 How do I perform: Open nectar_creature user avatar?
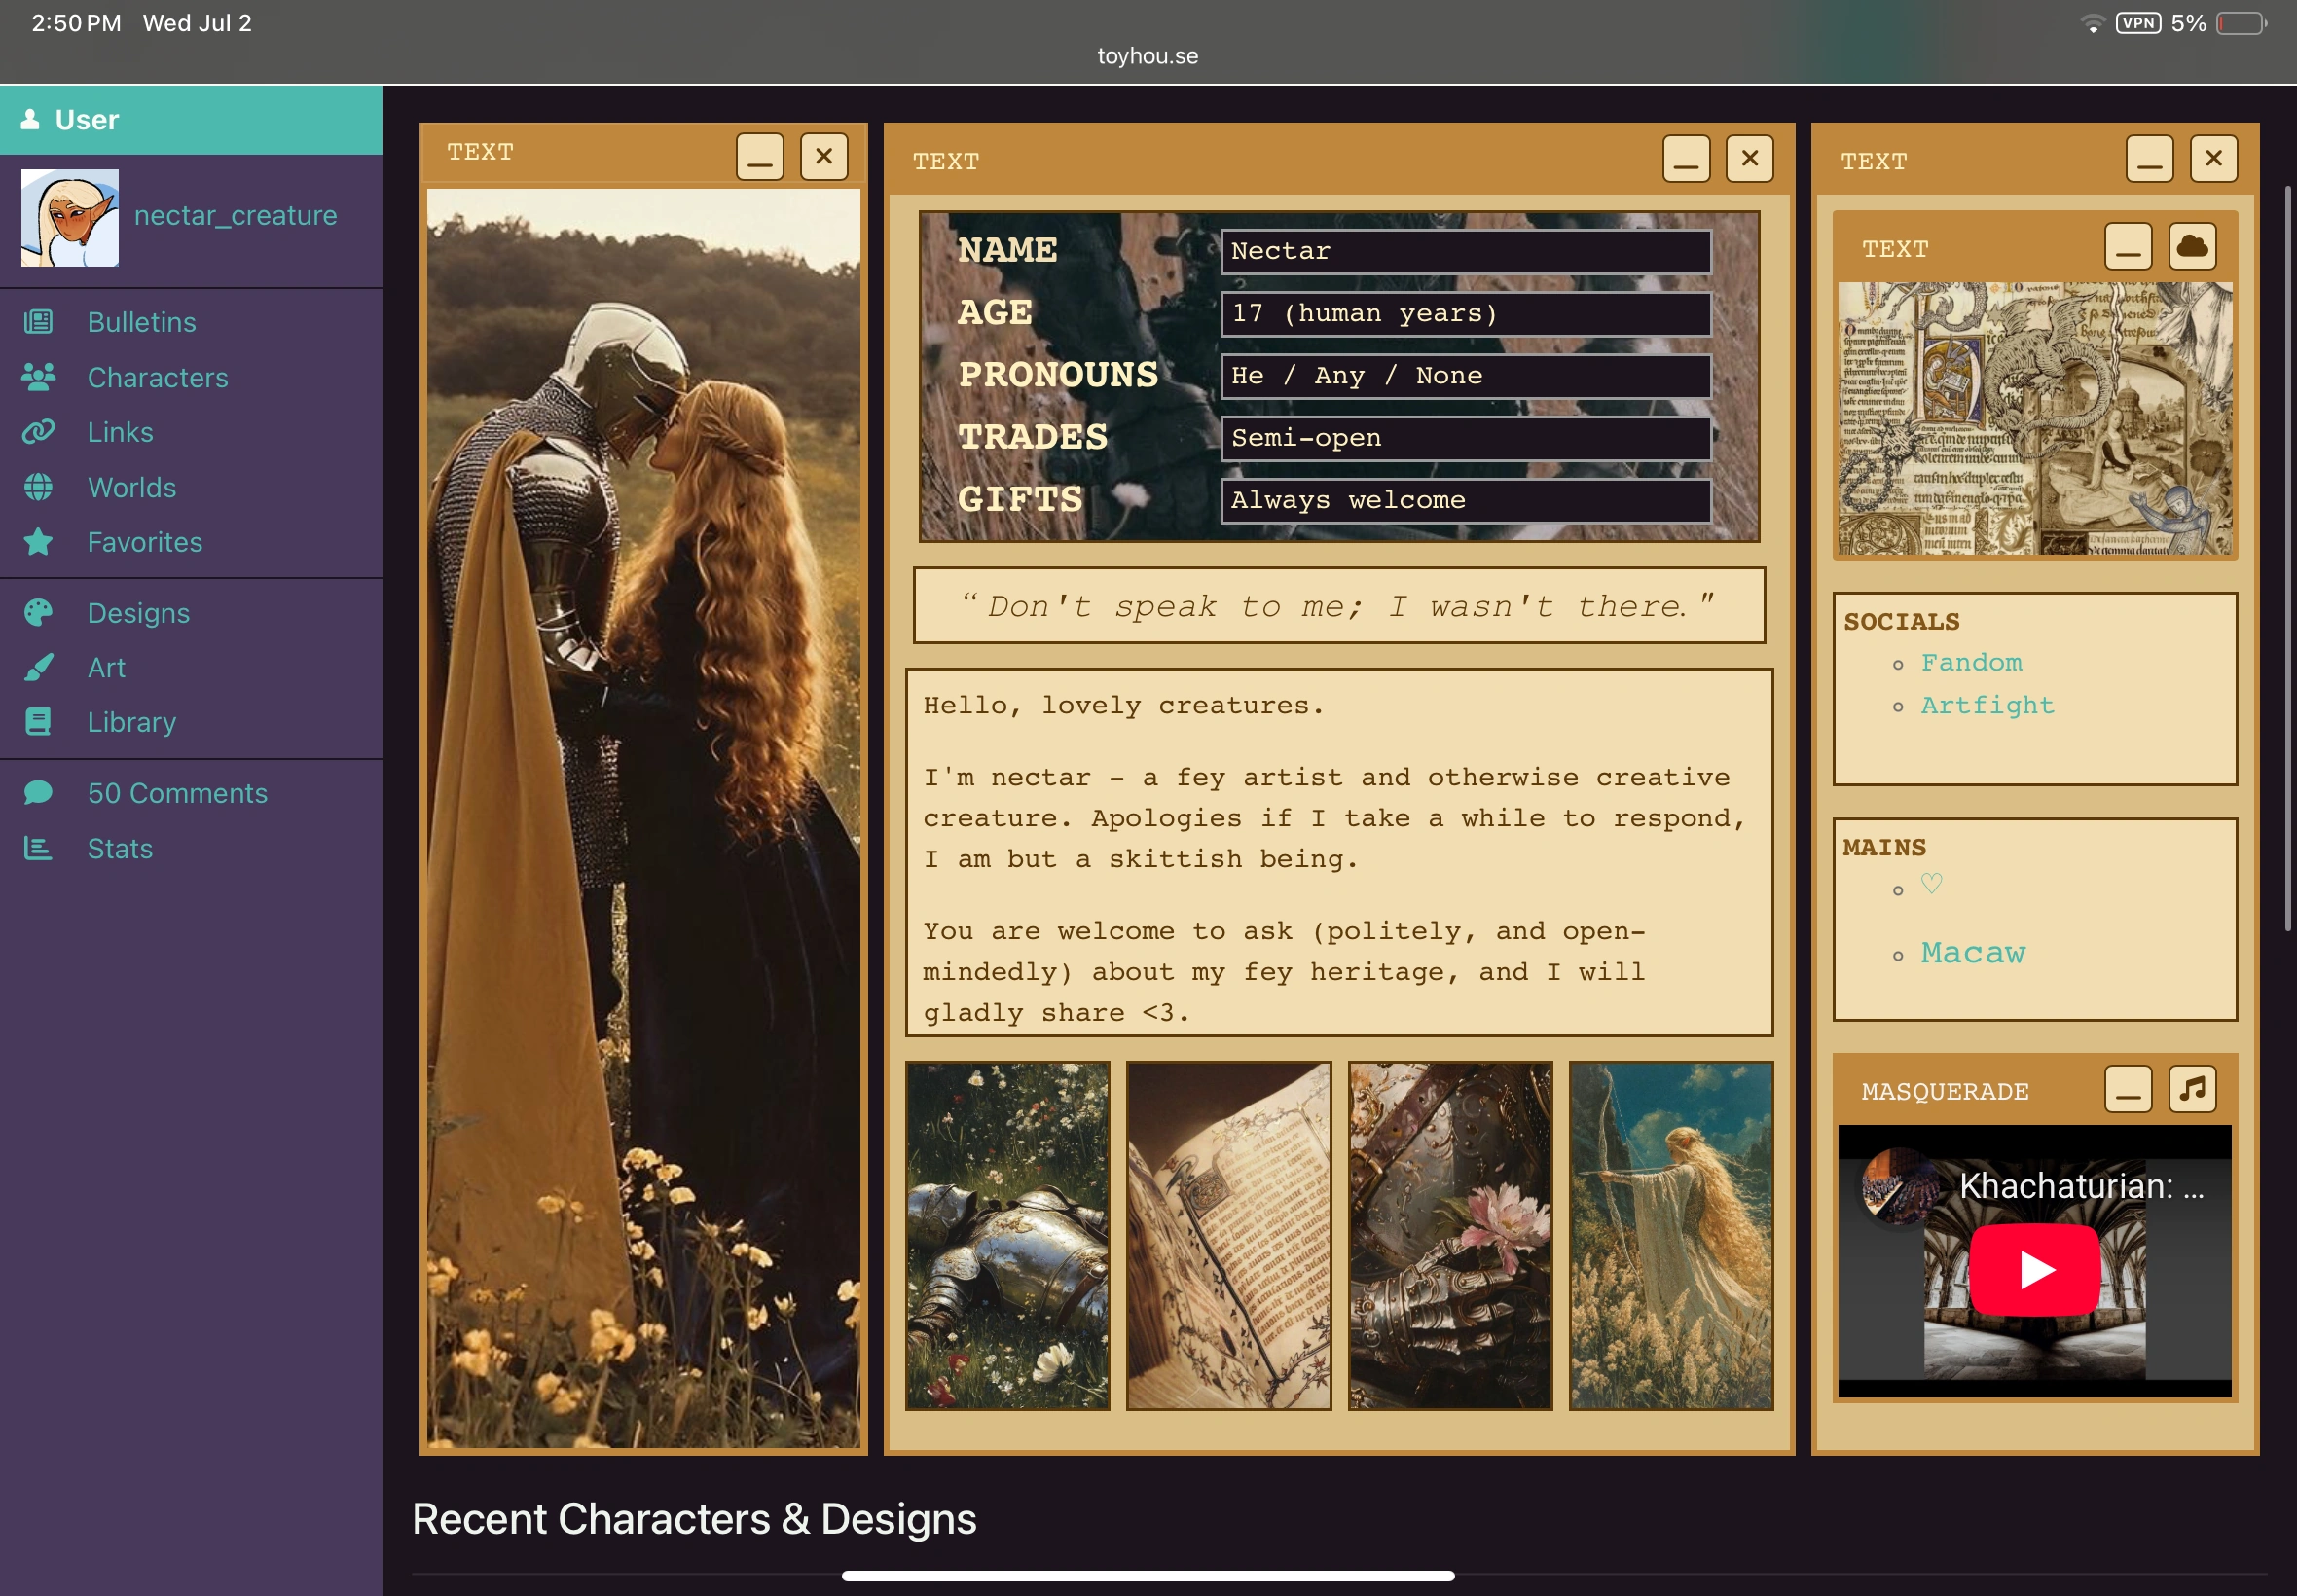coord(70,217)
